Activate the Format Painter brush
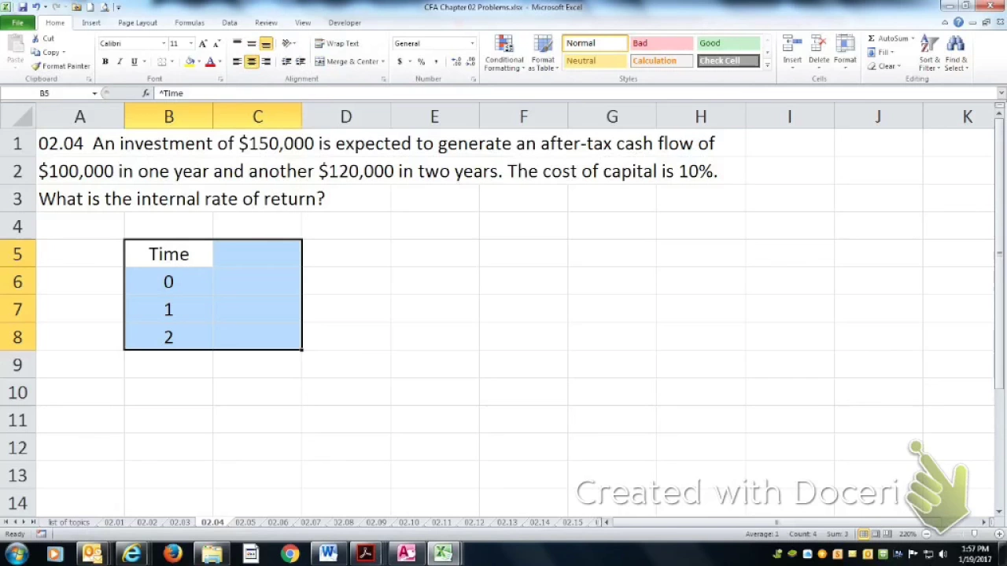 (36, 66)
